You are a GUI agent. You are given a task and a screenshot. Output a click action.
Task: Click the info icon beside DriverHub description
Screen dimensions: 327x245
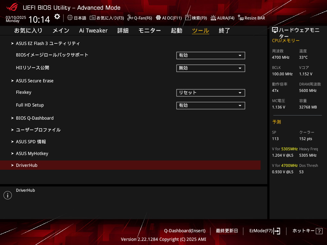(x=8, y=195)
